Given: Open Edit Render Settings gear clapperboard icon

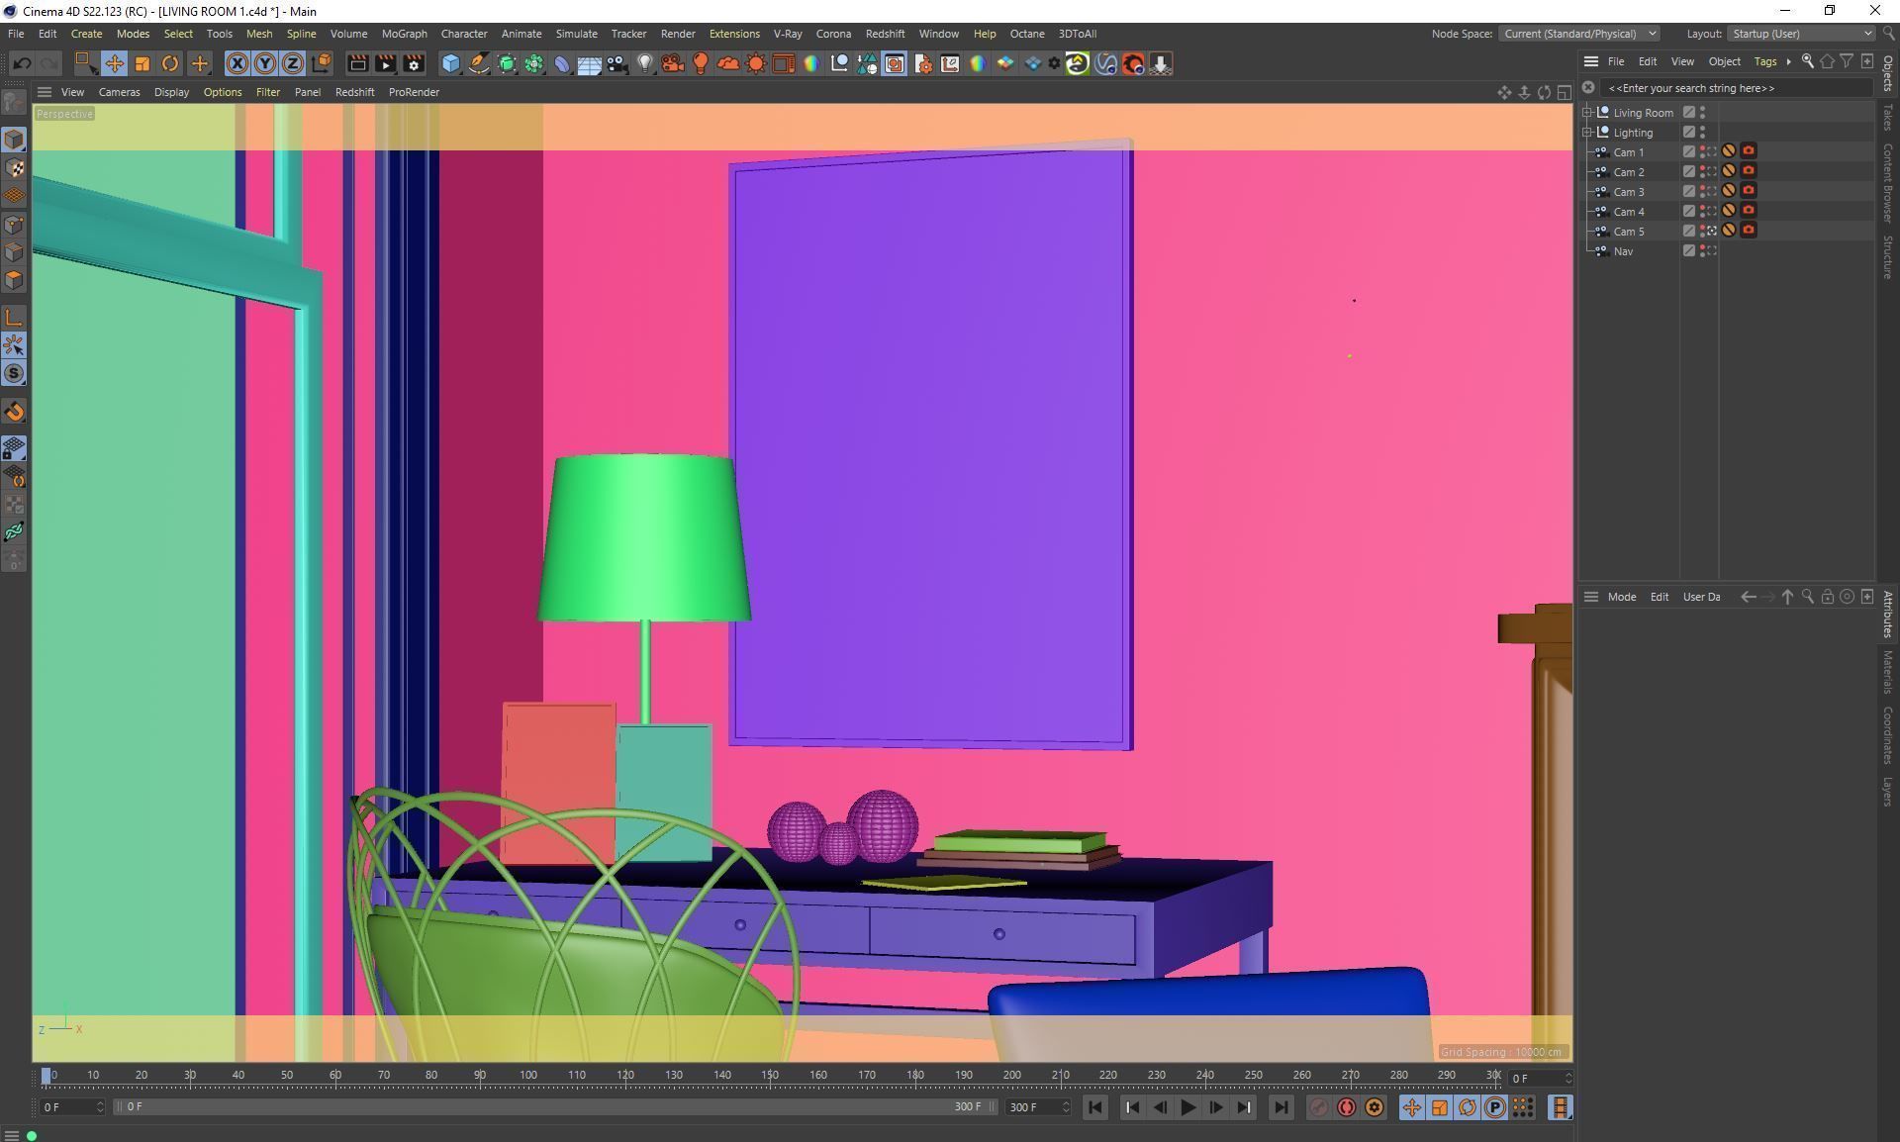Looking at the screenshot, I should (414, 64).
